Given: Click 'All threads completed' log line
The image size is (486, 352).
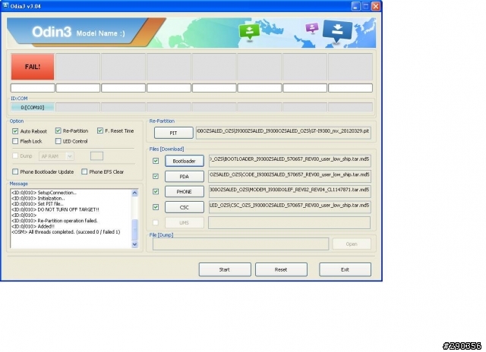Looking at the screenshot, I should coord(66,232).
